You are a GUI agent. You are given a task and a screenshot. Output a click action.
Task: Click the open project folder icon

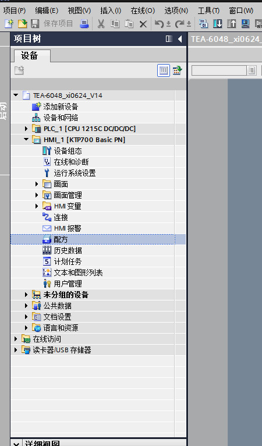click(22, 24)
